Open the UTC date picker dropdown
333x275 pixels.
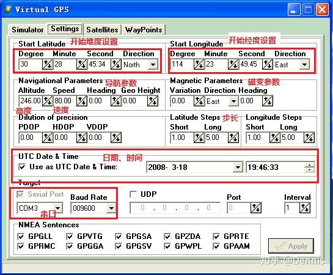pos(238,167)
